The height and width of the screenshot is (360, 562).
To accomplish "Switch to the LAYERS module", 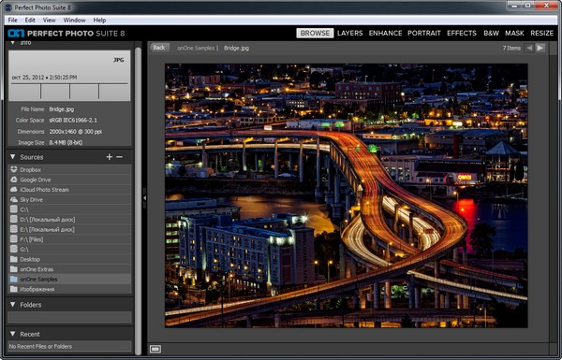I will (x=349, y=34).
